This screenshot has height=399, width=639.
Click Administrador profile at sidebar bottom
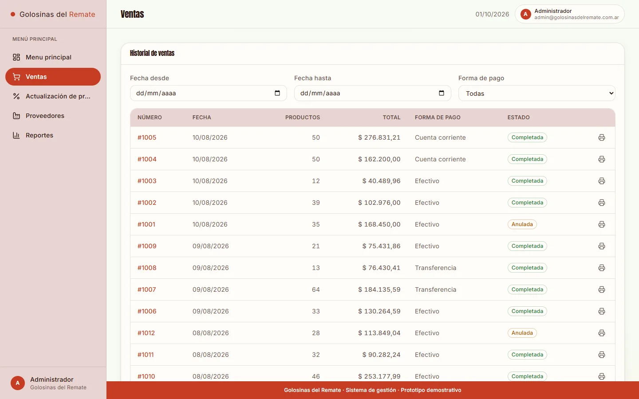(x=53, y=383)
